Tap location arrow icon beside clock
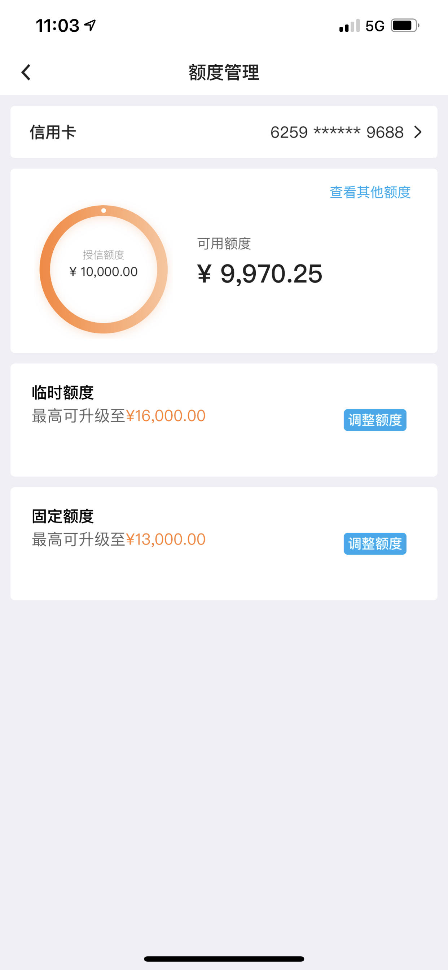 pos(90,25)
